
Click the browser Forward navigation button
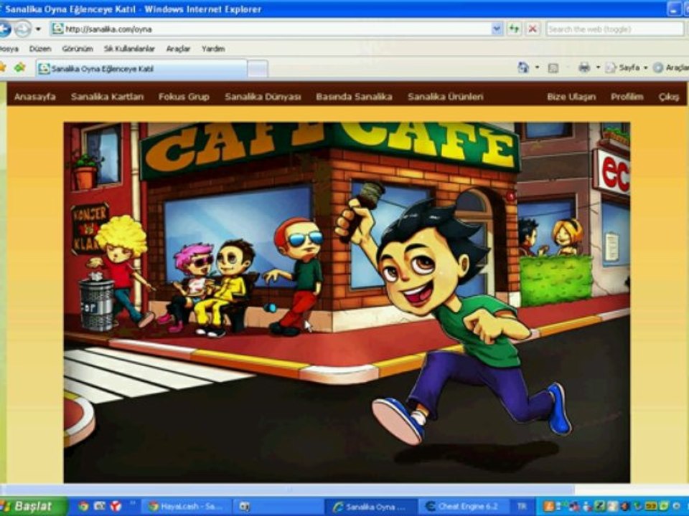pyautogui.click(x=22, y=29)
